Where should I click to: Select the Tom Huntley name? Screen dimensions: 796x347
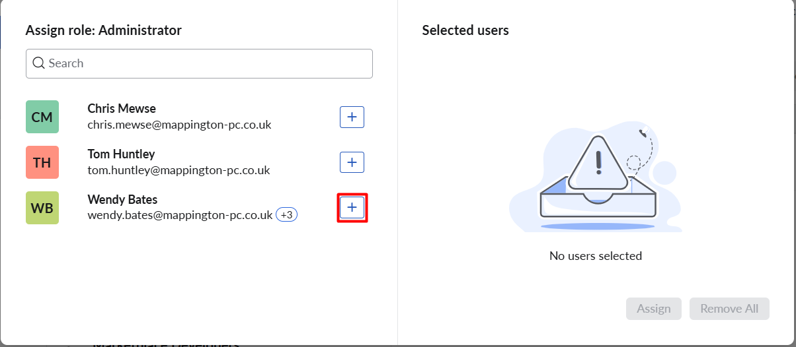pos(121,154)
